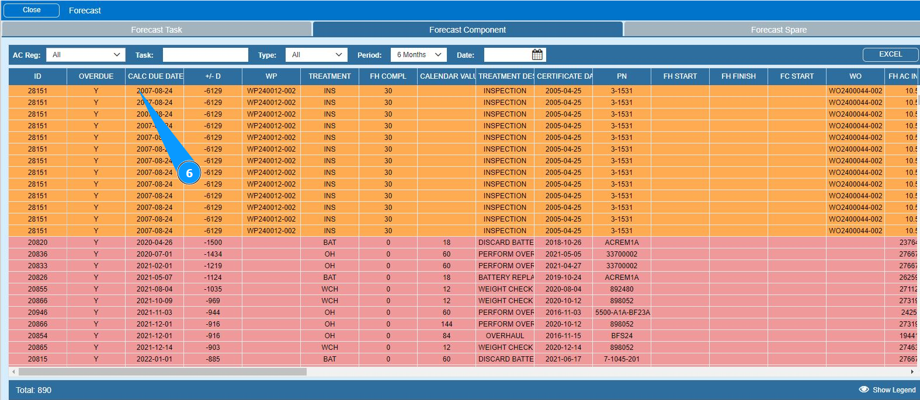Image resolution: width=920 pixels, height=400 pixels.
Task: Click the horizontal scrollbar right arrow
Action: click(912, 371)
